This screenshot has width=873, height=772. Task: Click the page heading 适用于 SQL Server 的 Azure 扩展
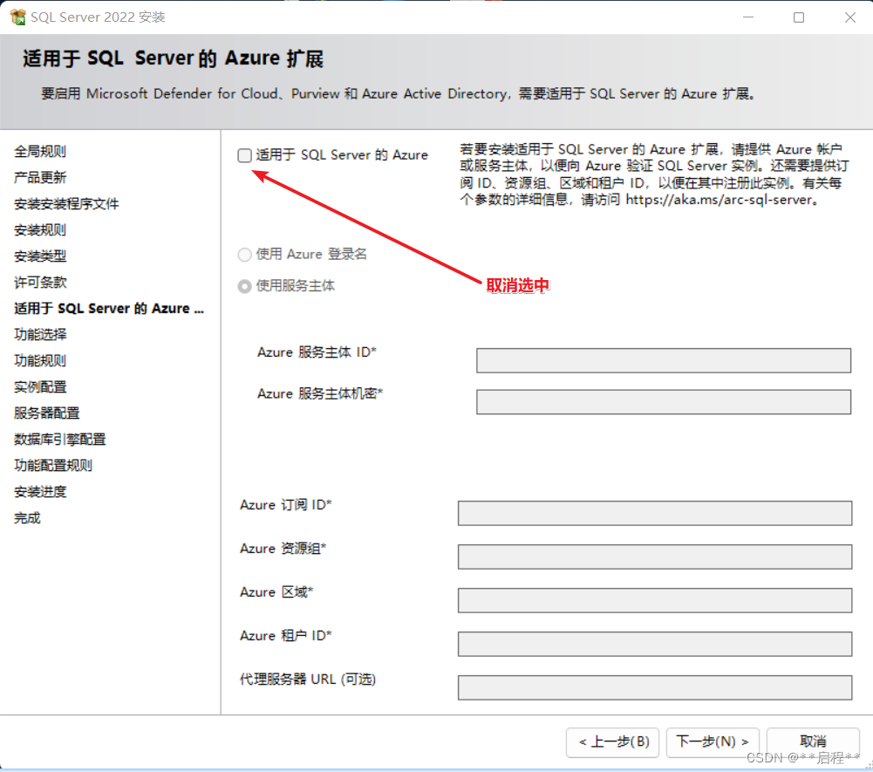tap(174, 58)
